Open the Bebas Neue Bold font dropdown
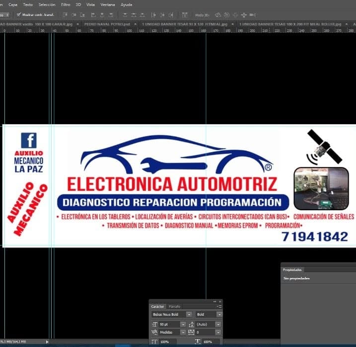The width and height of the screenshot is (356, 347). pyautogui.click(x=189, y=315)
